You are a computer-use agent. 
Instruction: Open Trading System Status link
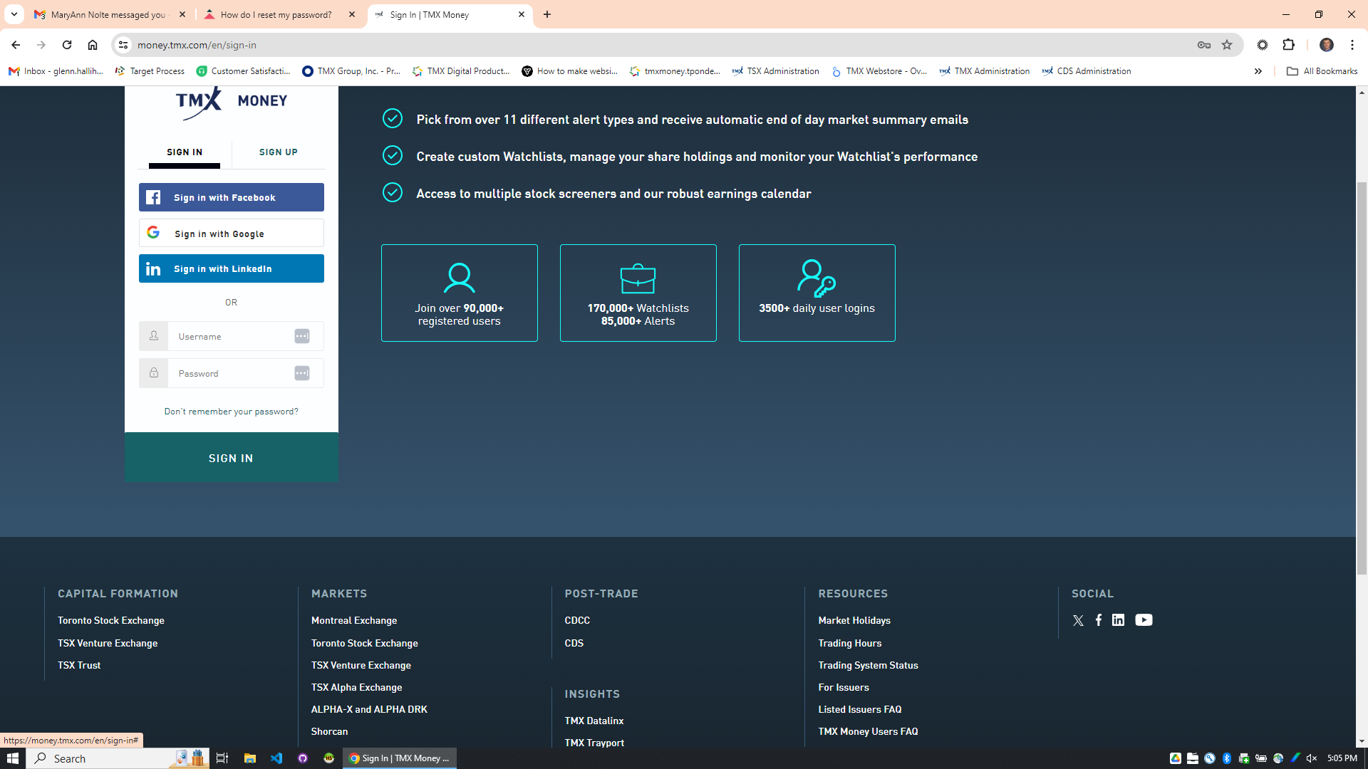868,666
